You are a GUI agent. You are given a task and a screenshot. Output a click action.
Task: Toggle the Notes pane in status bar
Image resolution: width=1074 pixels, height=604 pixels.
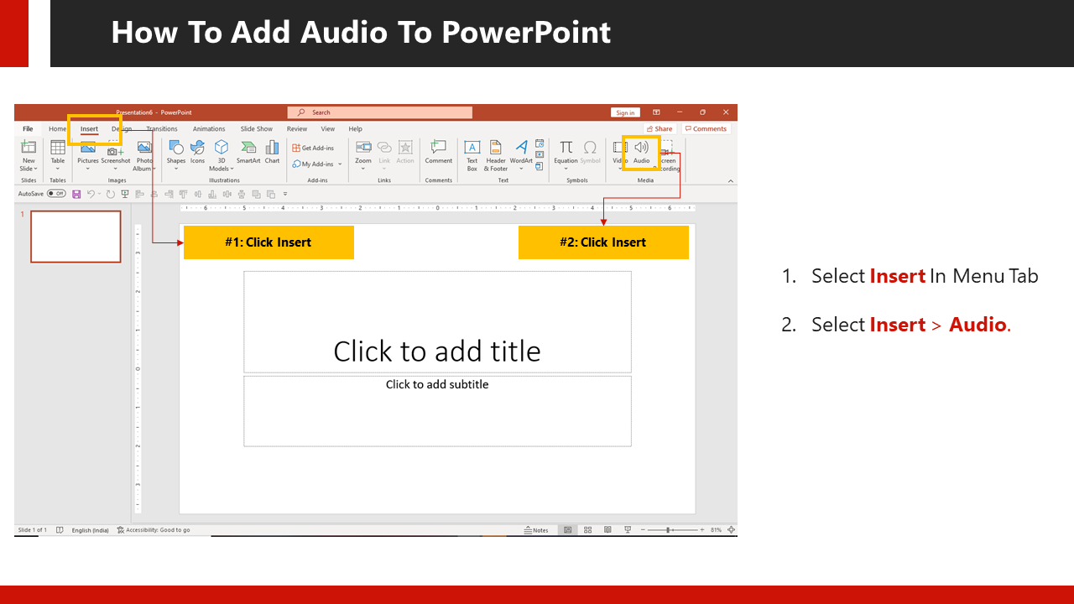tap(536, 530)
